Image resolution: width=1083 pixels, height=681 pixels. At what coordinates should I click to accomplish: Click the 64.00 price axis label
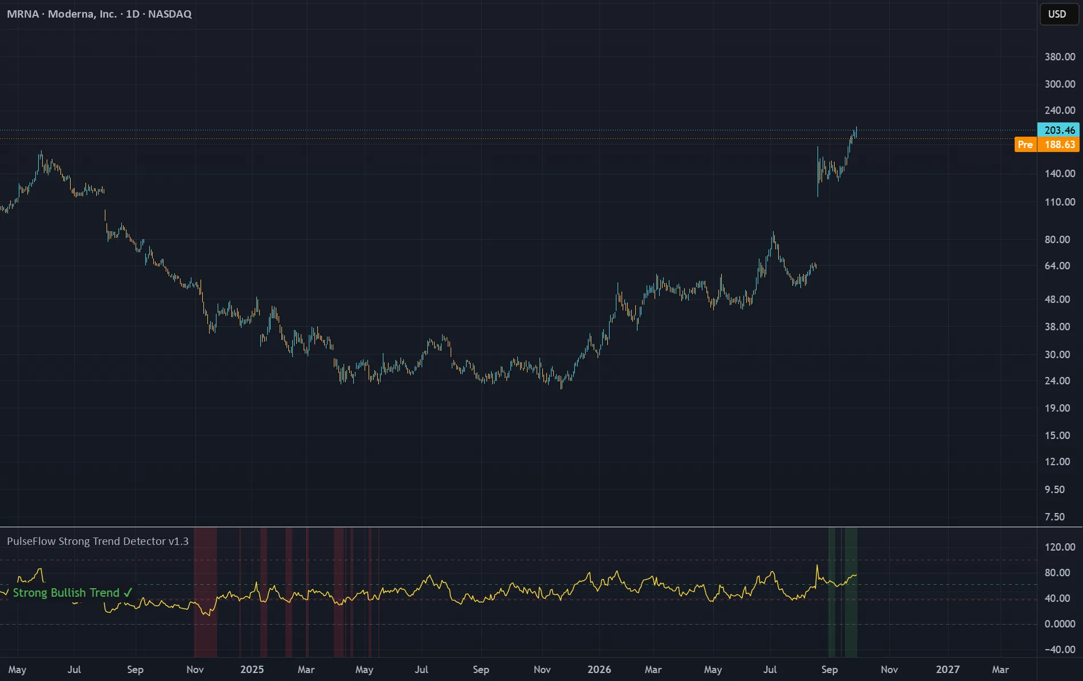(x=1057, y=266)
